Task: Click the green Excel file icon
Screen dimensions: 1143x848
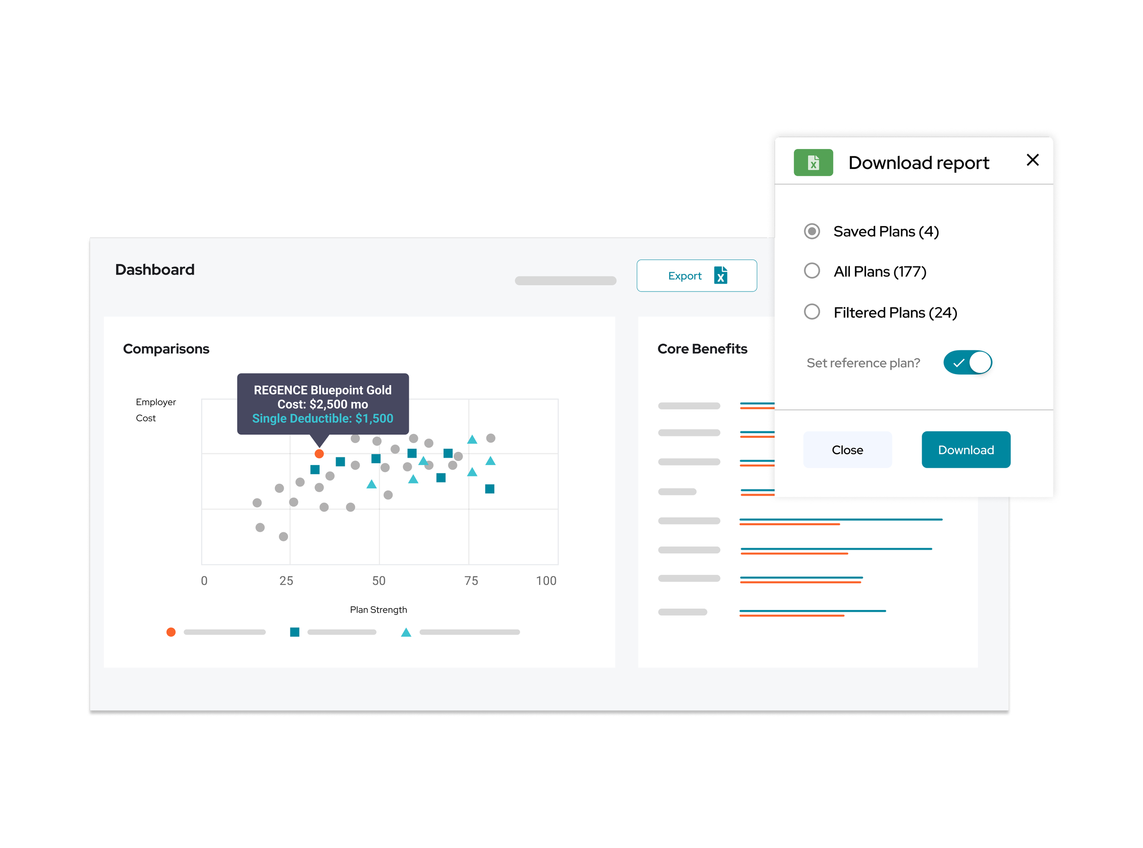Action: (x=813, y=163)
